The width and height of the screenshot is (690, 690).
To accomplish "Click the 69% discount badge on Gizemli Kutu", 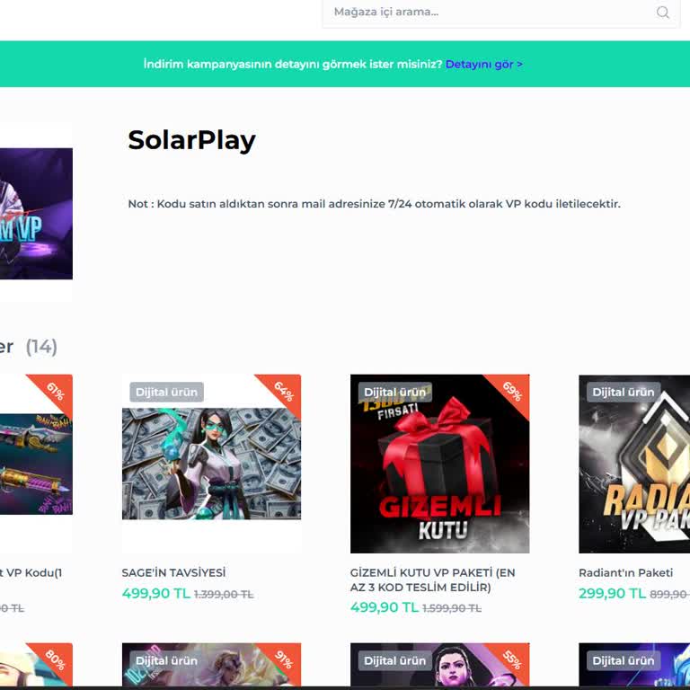I will 512,391.
